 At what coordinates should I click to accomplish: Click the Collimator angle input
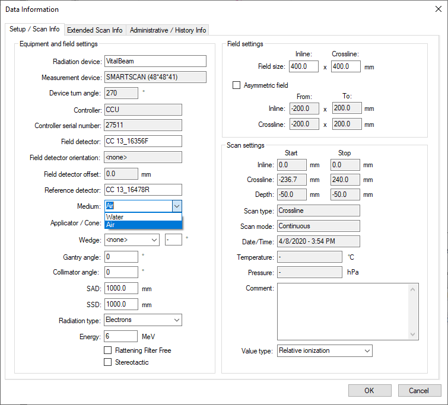point(121,272)
